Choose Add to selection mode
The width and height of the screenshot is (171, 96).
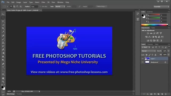click(14, 6)
